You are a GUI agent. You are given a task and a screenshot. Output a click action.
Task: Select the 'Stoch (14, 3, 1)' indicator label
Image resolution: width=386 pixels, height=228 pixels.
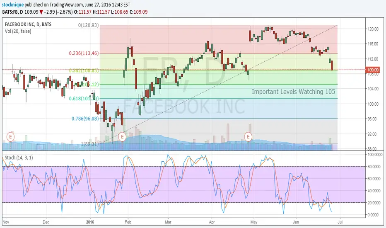tap(19, 158)
